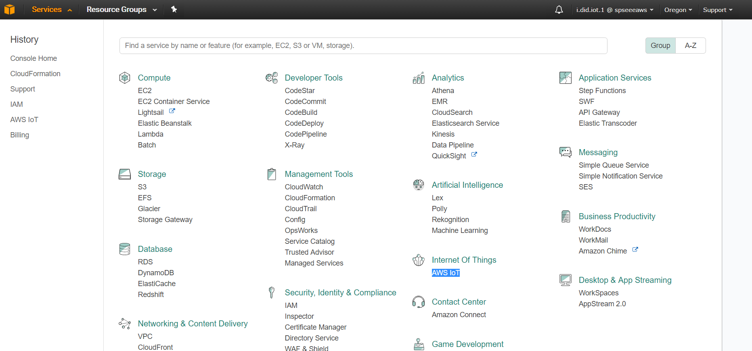
Task: Open Billing from History list
Action: [x=20, y=135]
